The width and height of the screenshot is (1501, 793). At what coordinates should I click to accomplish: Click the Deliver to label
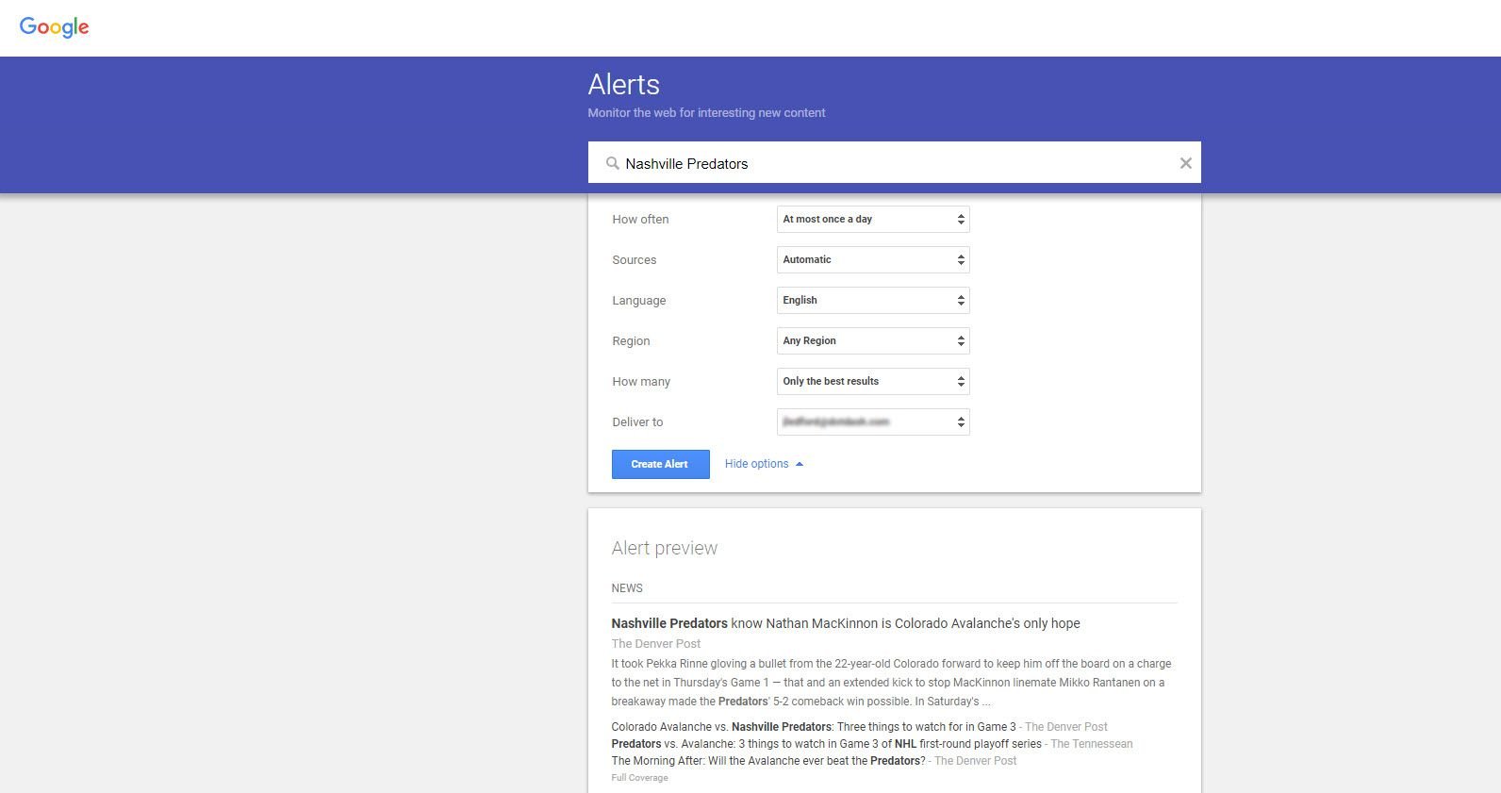point(637,422)
